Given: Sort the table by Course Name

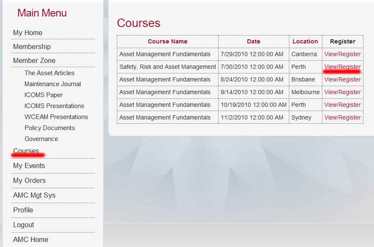Looking at the screenshot, I should click(167, 41).
